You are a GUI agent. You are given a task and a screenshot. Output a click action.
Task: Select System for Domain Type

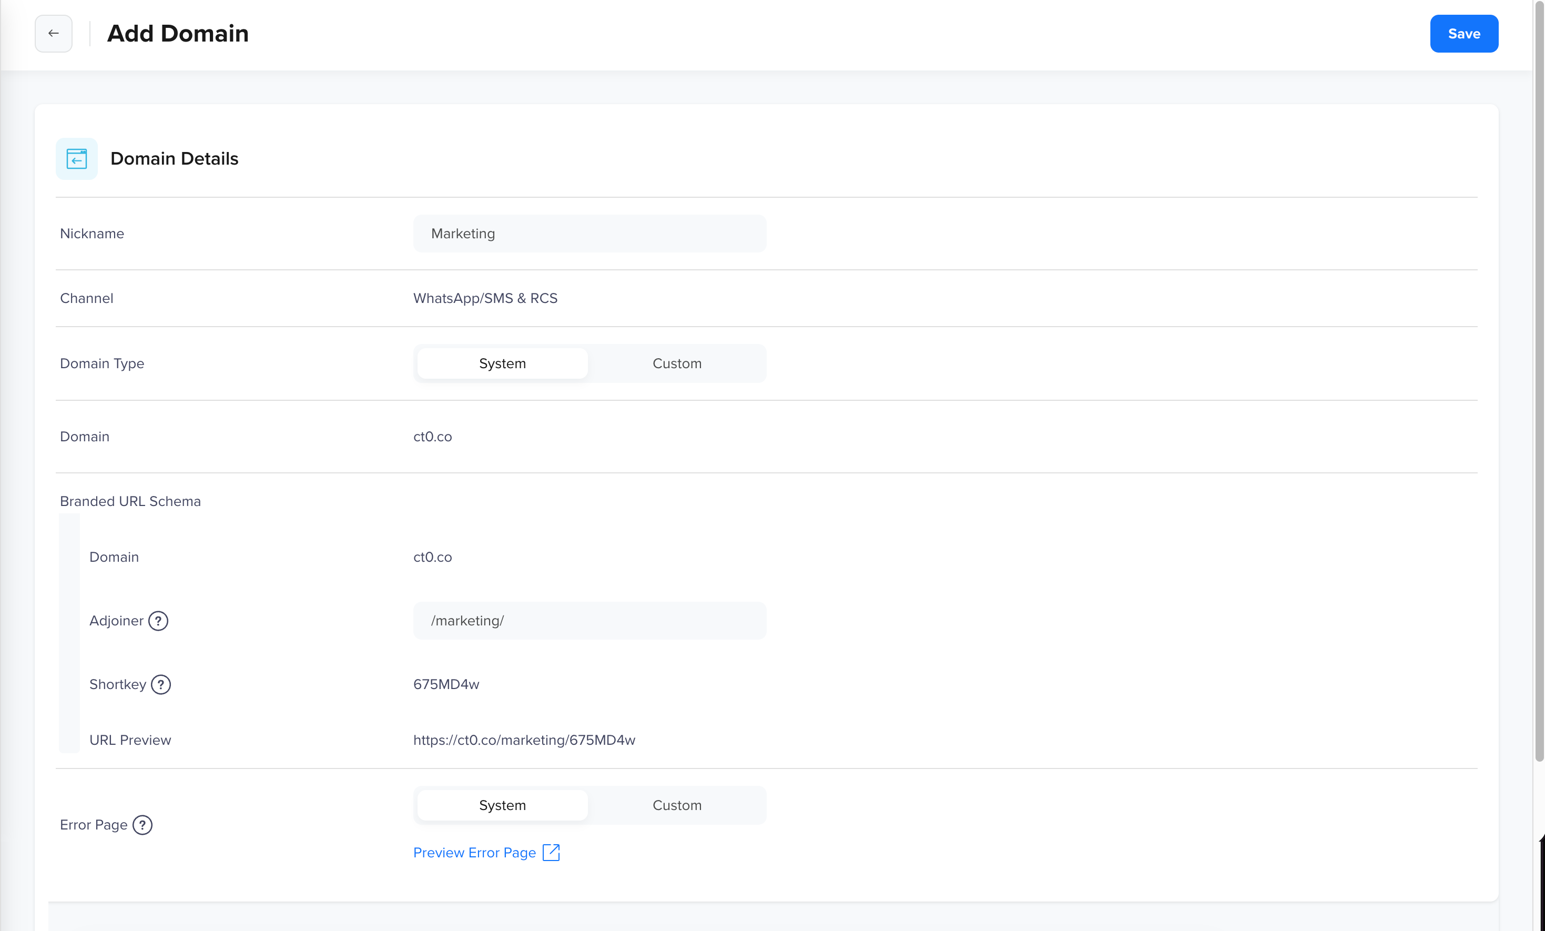[502, 363]
